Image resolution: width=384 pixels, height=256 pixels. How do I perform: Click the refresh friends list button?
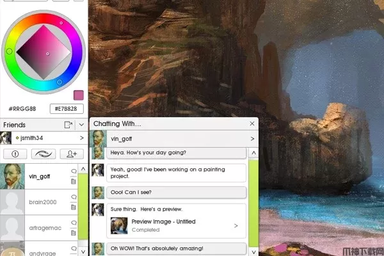point(44,154)
